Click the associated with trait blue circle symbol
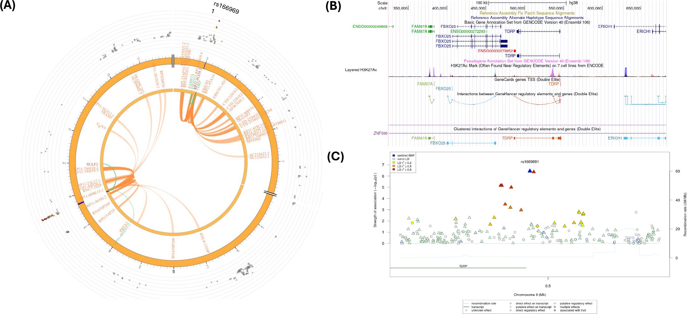Viewport: 687px width, 314px height. click(555, 311)
